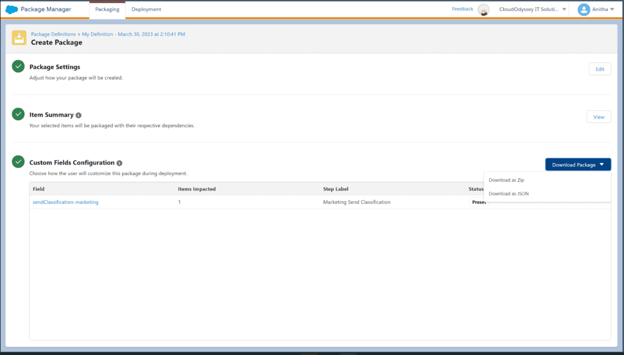The image size is (624, 355).
Task: Click the green checkmark beside Custom Fields Configuration
Action: [18, 162]
